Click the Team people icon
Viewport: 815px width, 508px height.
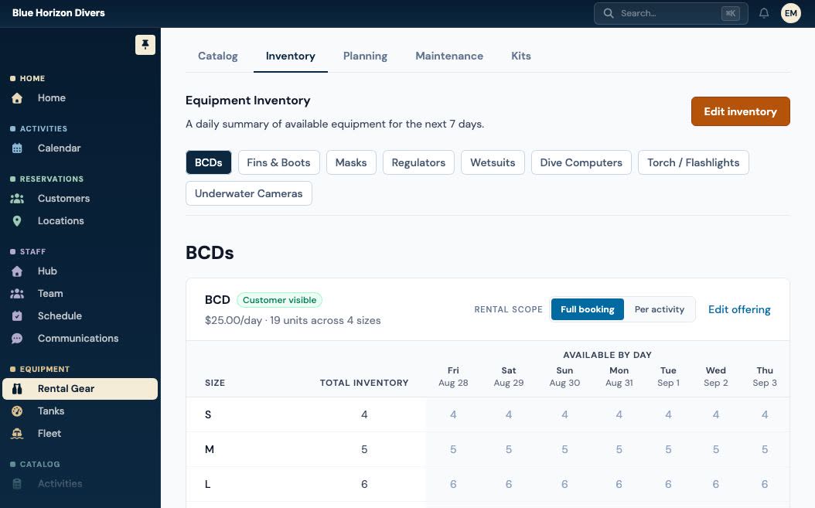[17, 294]
